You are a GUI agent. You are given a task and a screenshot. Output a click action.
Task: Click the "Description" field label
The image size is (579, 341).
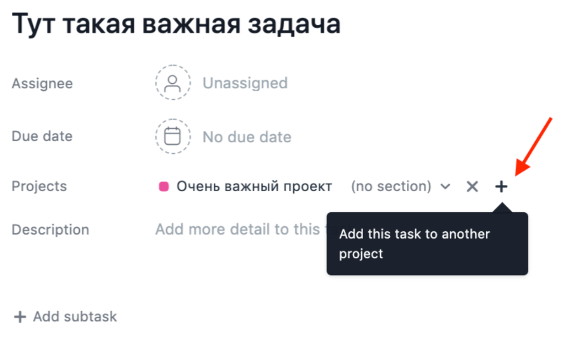click(x=50, y=229)
